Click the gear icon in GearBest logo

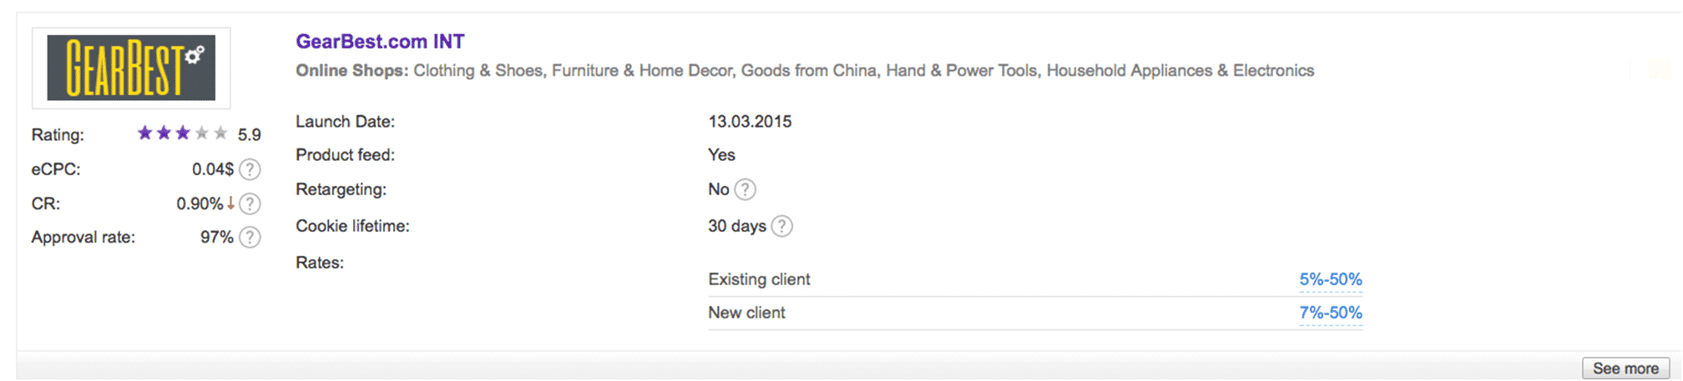click(x=195, y=55)
